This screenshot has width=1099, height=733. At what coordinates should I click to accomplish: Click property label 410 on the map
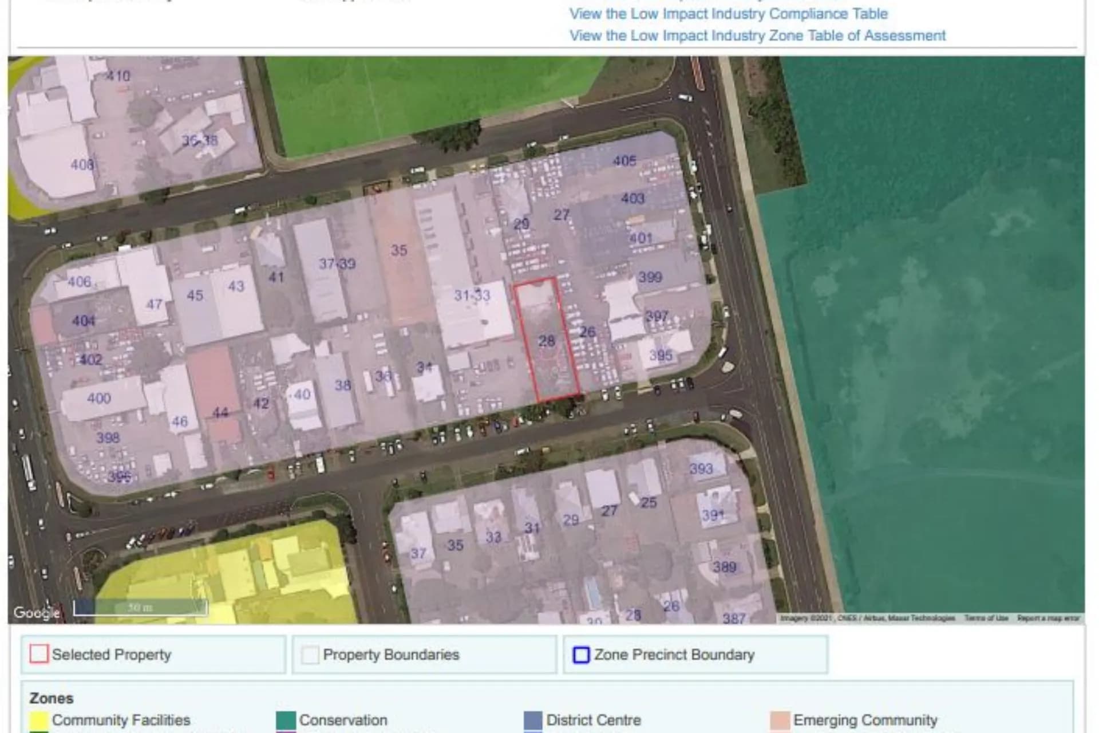pos(118,76)
